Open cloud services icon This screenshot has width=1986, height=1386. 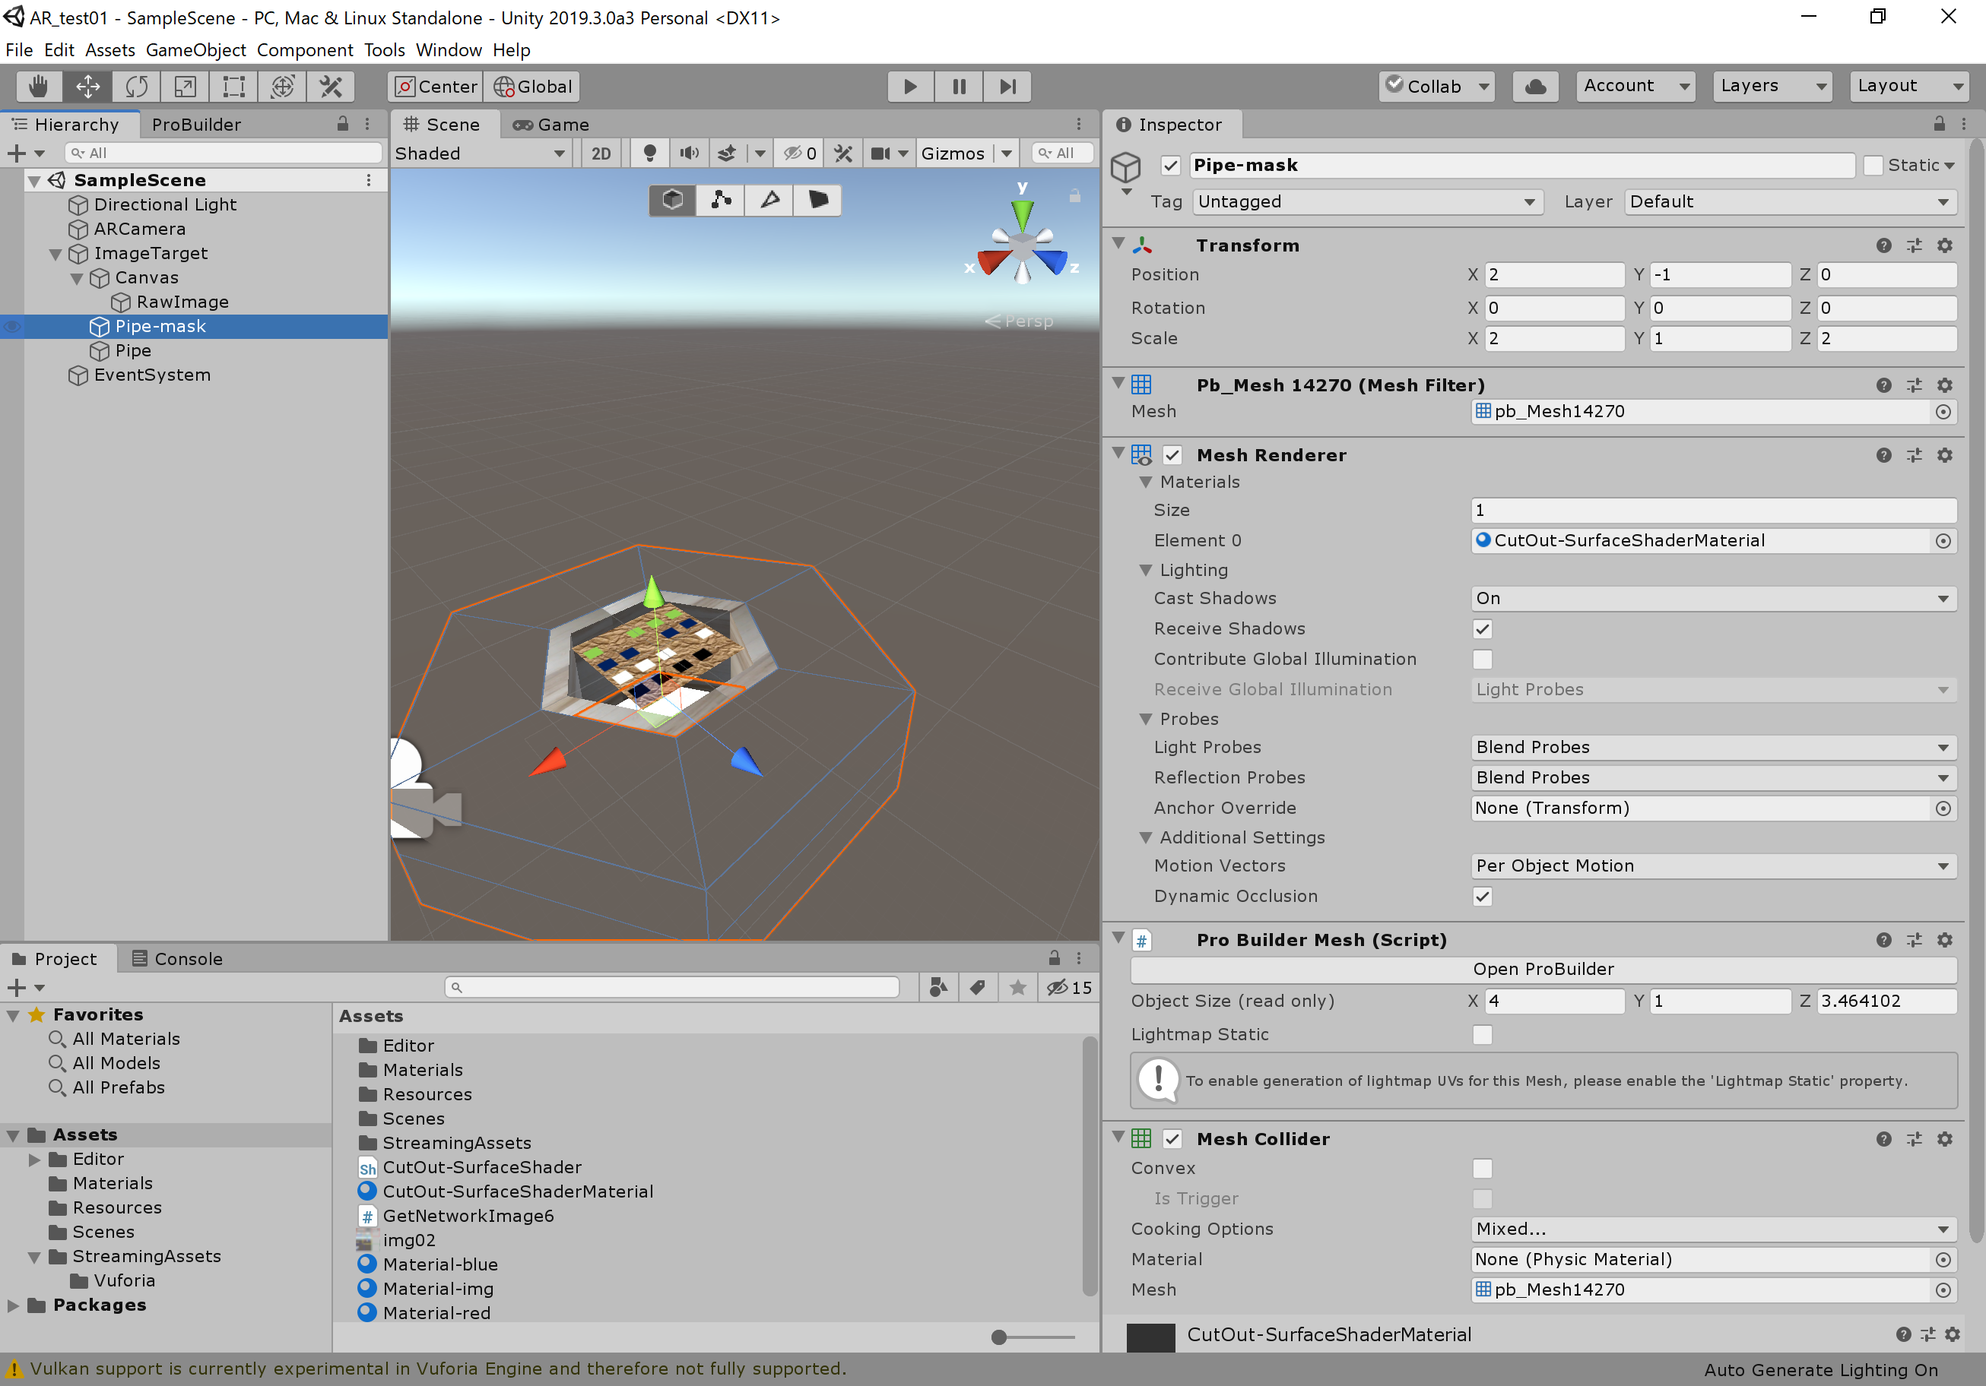[x=1535, y=87]
